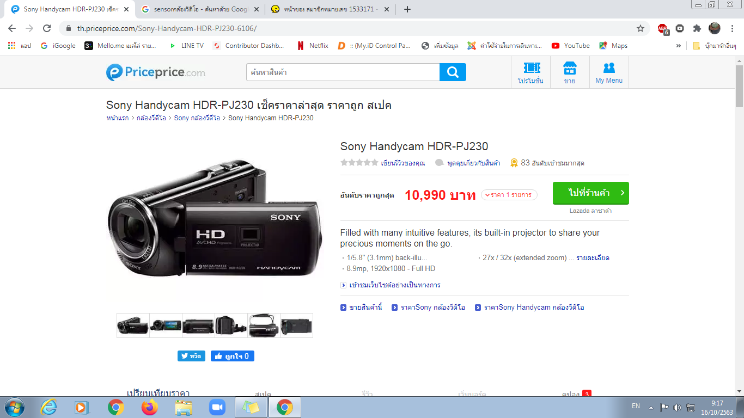Viewport: 744px width, 418px height.
Task: Click the ค้นหาสินค้า search field
Action: pyautogui.click(x=343, y=72)
